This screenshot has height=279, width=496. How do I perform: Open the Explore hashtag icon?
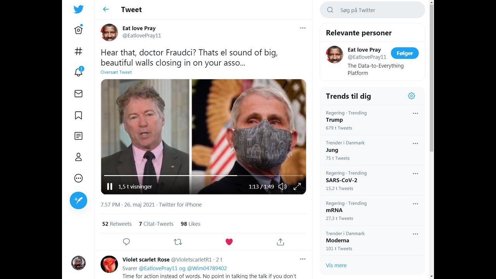click(78, 51)
